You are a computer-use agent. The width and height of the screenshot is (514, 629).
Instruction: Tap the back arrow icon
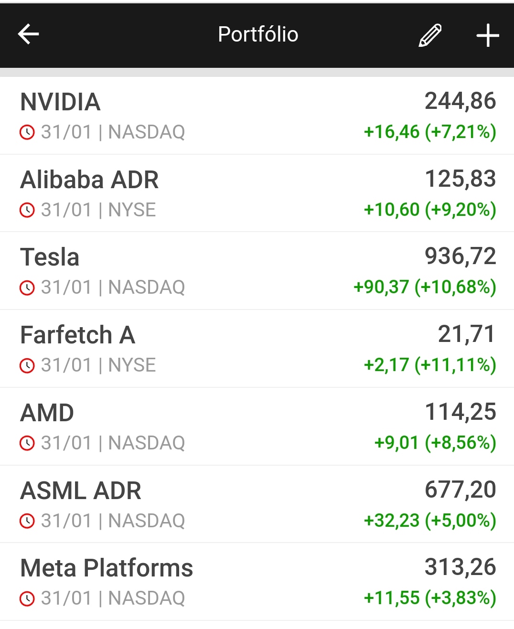28,34
